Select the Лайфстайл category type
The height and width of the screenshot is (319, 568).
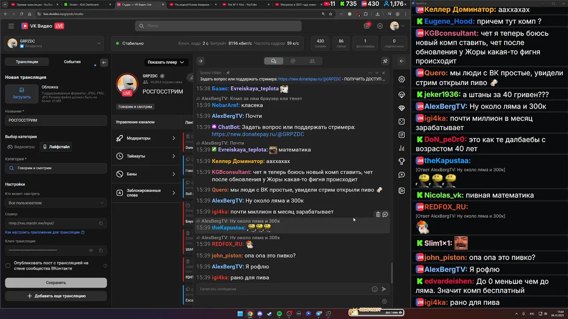point(56,147)
